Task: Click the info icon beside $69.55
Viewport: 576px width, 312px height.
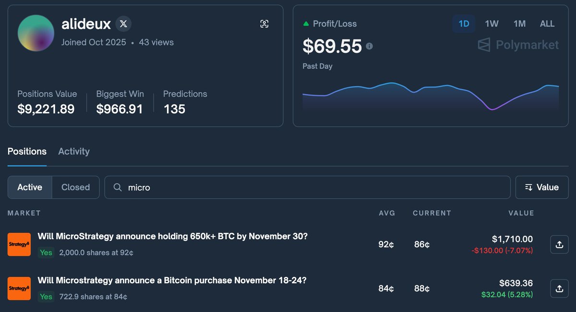Action: click(x=369, y=46)
